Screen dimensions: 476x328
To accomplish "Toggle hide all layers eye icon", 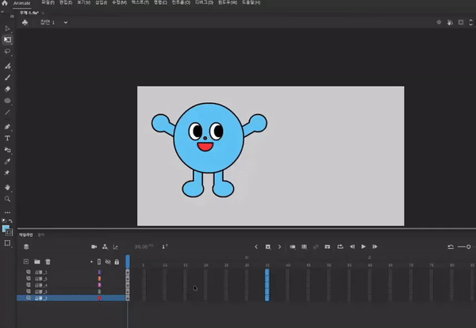I will tap(108, 261).
